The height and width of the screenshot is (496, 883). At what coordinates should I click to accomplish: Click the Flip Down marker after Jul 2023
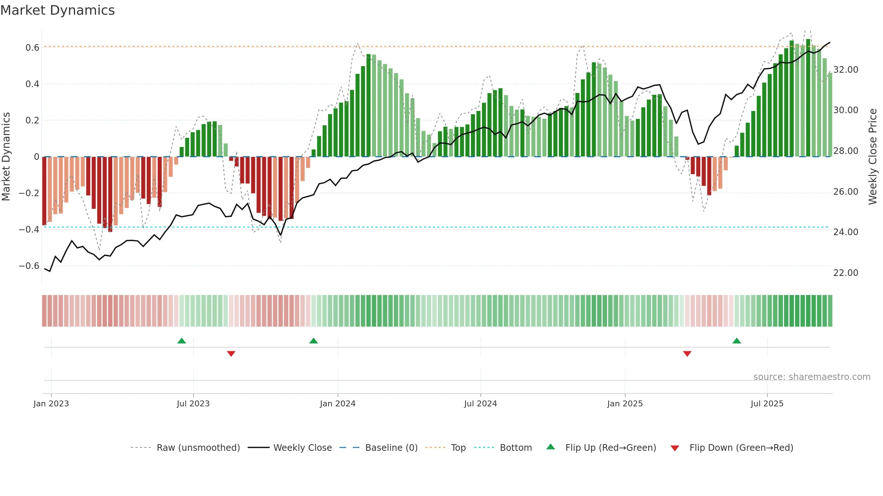click(x=231, y=353)
